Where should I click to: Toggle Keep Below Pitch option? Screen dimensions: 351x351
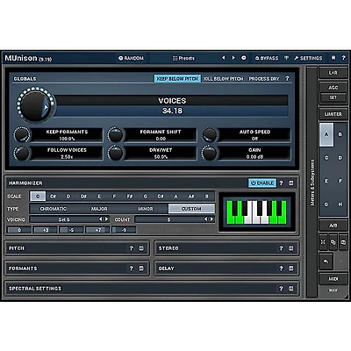pos(177,79)
